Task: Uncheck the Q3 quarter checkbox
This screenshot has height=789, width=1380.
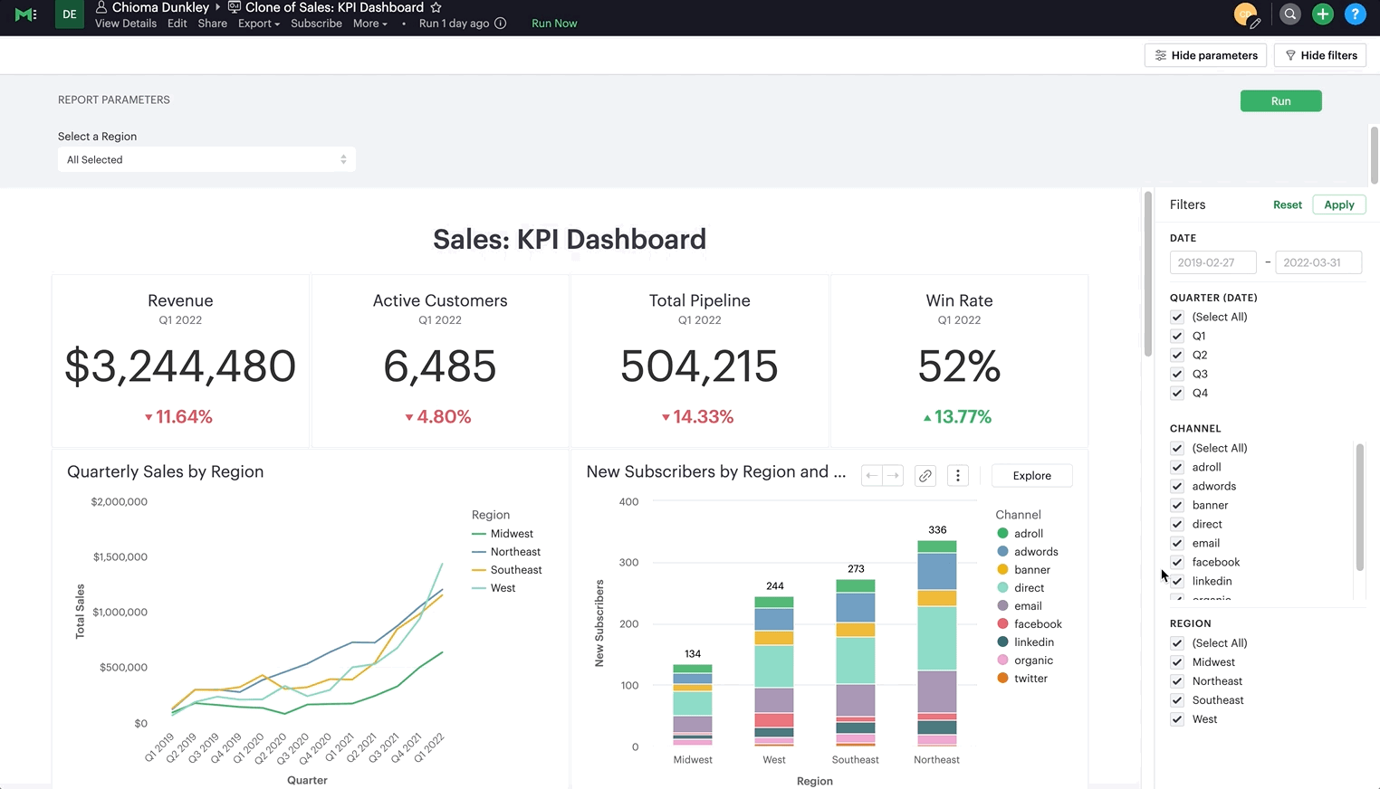Action: [x=1177, y=374]
